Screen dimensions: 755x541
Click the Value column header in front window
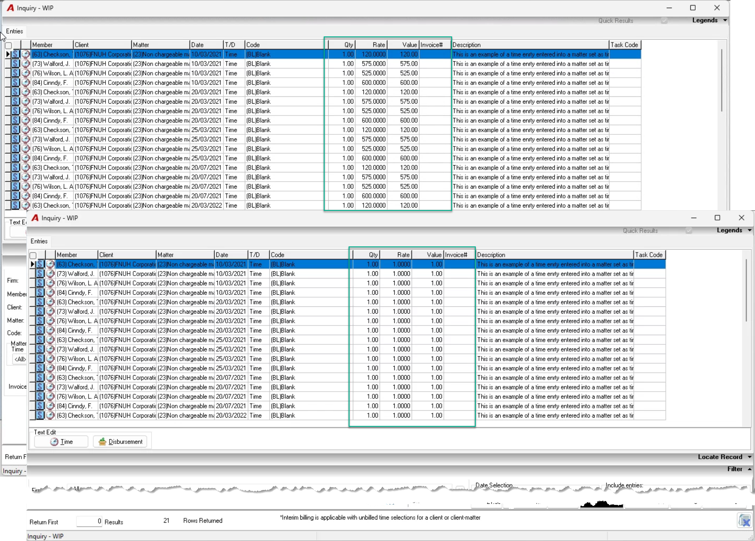428,255
